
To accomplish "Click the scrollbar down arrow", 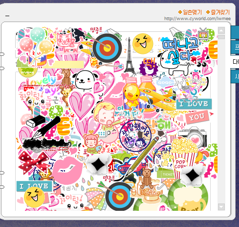I will [x=221, y=207].
